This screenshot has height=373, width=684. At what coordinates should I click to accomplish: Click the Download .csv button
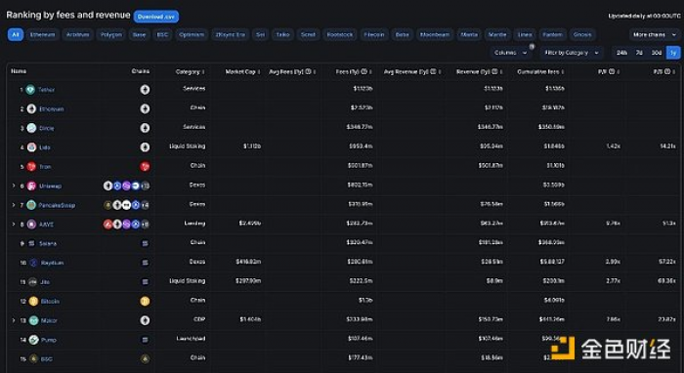156,17
